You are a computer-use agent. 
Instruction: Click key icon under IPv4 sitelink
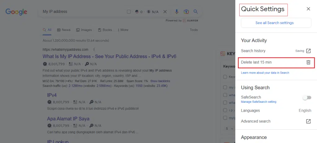[92, 102]
